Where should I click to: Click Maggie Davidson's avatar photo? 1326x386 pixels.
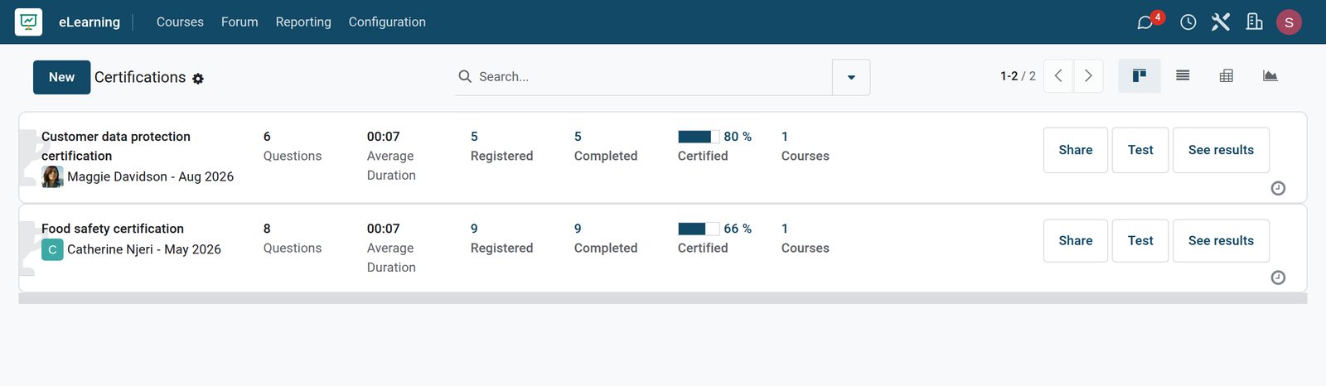[52, 176]
